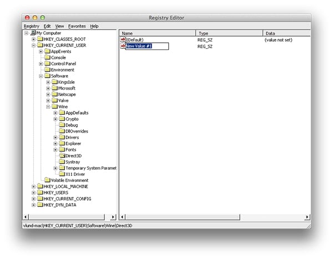
Task: Expand the AppEvents node
Action: 41,52
